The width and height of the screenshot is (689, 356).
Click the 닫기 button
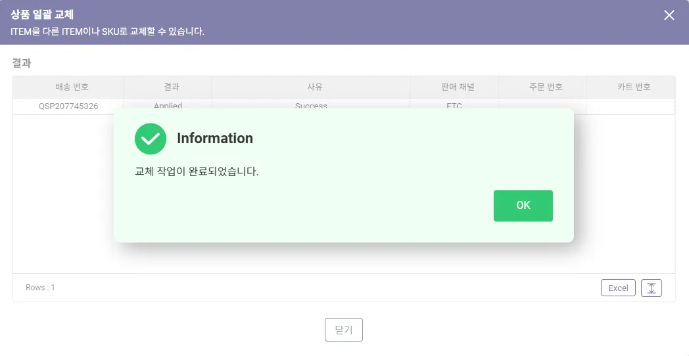(x=344, y=330)
